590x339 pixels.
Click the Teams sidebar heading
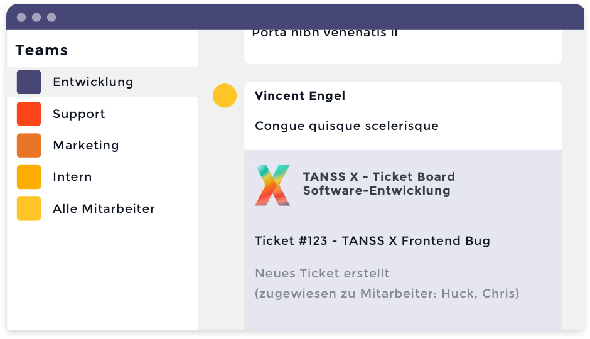pos(41,50)
